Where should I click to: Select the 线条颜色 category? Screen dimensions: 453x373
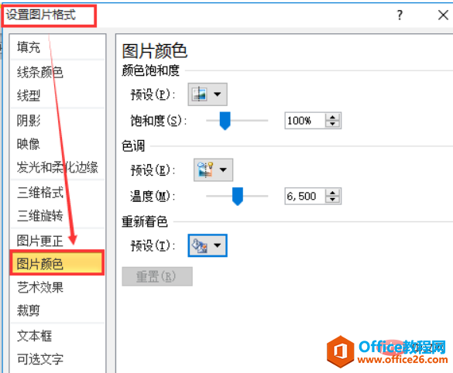(x=57, y=72)
